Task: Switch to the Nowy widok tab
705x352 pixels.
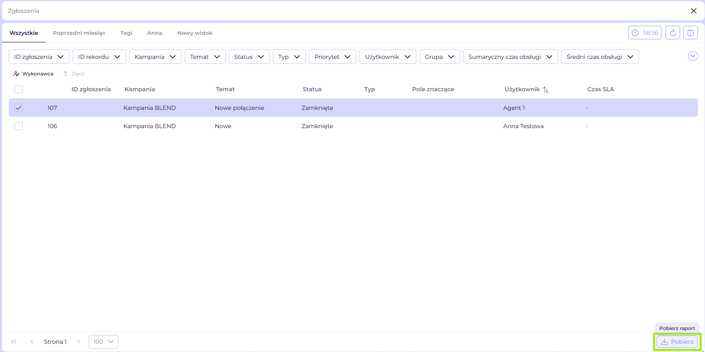Action: pyautogui.click(x=195, y=33)
